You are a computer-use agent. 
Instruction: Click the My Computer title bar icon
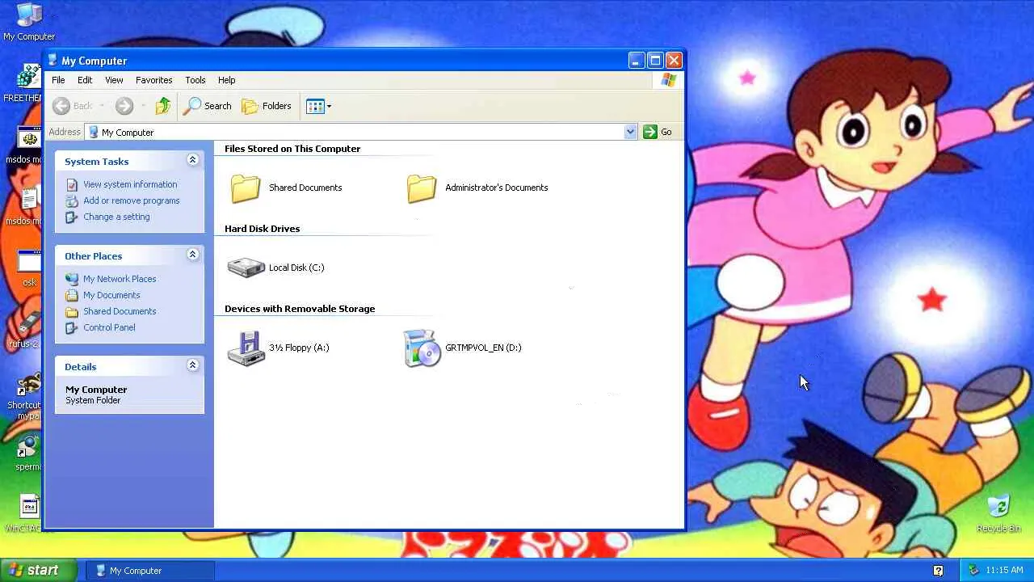coord(53,61)
